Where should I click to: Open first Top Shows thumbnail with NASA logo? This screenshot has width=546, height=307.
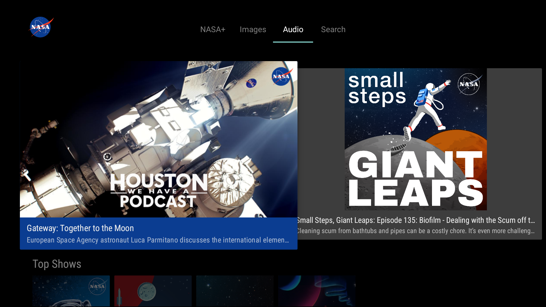[71, 291]
